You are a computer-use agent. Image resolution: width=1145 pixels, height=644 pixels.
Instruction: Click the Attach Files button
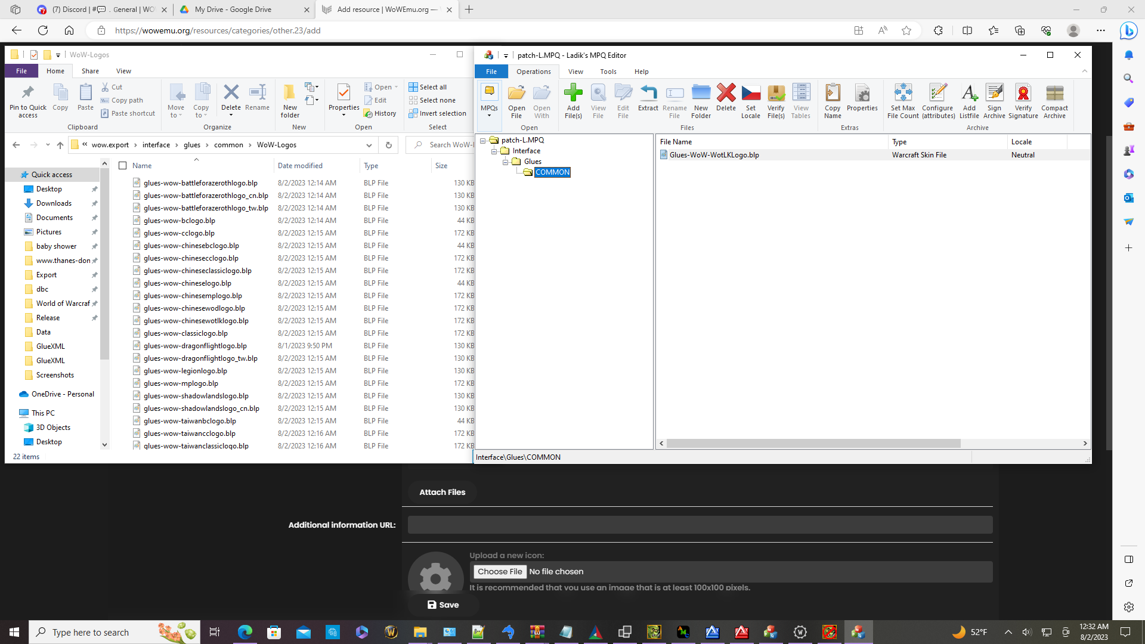(x=442, y=492)
